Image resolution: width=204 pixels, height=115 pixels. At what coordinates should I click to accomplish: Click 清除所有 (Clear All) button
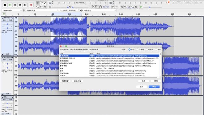click(x=78, y=81)
